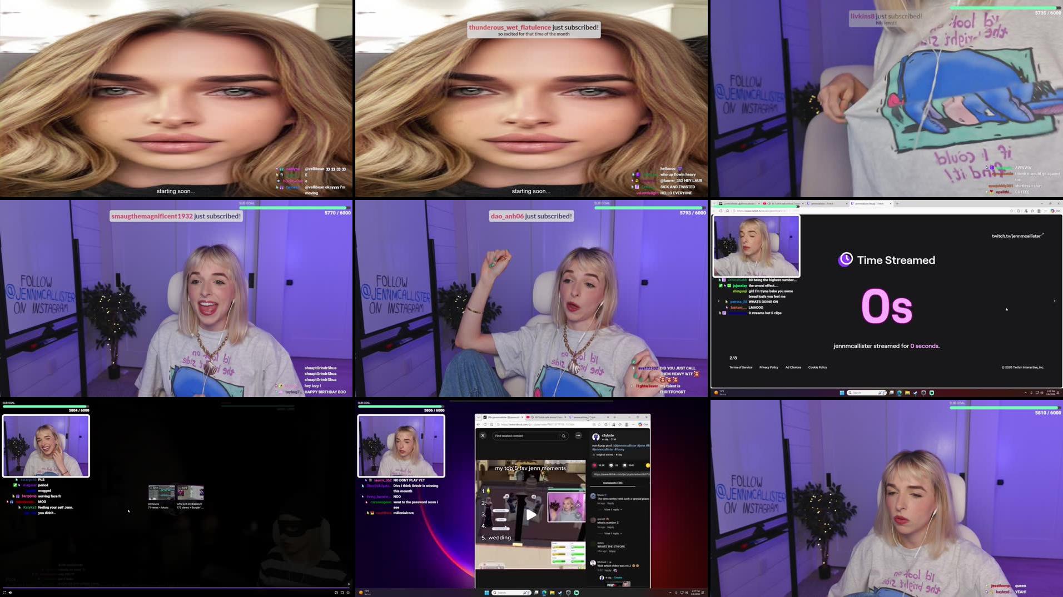Screen dimensions: 1063x597
Task: Advance to the next Twitch Recap slide chevron
Action: point(1055,301)
